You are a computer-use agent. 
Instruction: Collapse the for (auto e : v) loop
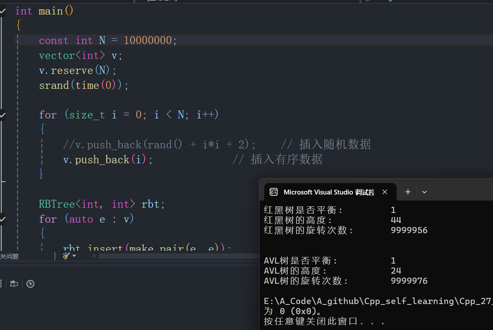3,219
